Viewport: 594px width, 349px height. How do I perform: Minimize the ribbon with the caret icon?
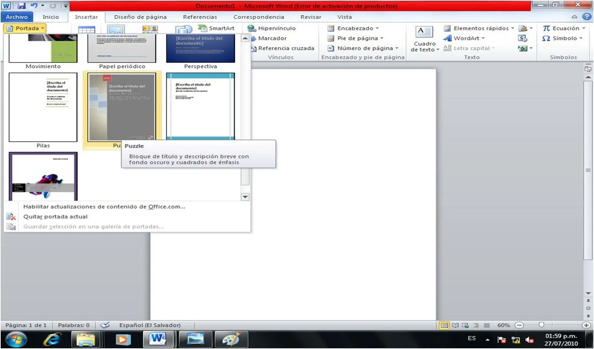click(574, 17)
